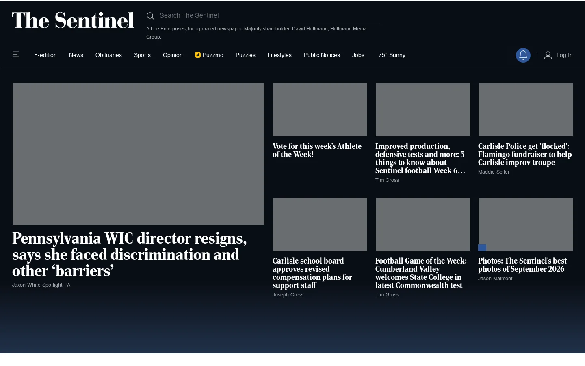Read Carlisle school board compensation plans article

click(312, 273)
